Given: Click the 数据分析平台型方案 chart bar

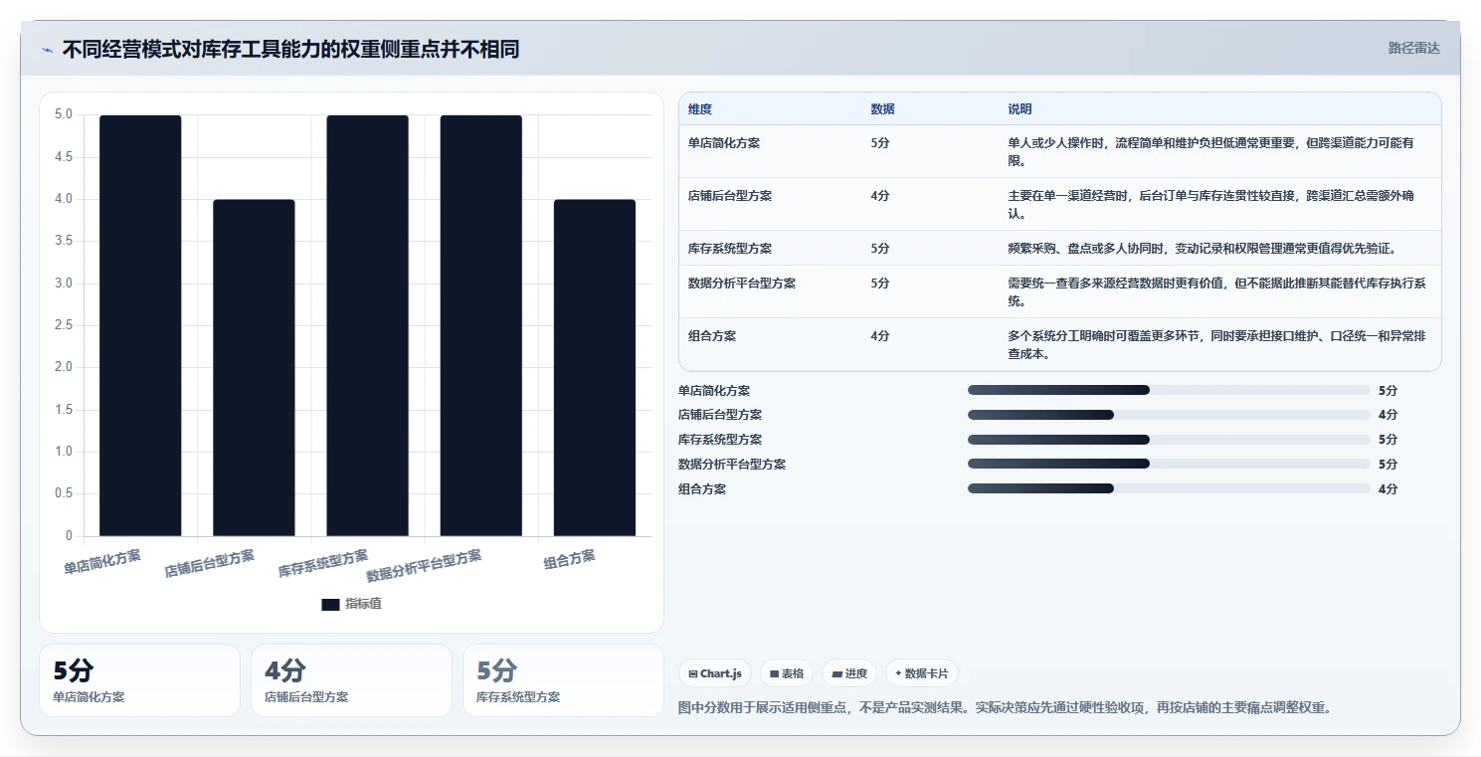Looking at the screenshot, I should pyautogui.click(x=480, y=325).
